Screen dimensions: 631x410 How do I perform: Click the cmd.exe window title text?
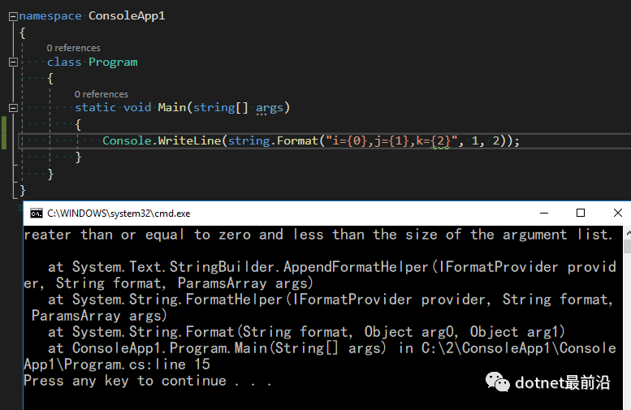(x=119, y=214)
